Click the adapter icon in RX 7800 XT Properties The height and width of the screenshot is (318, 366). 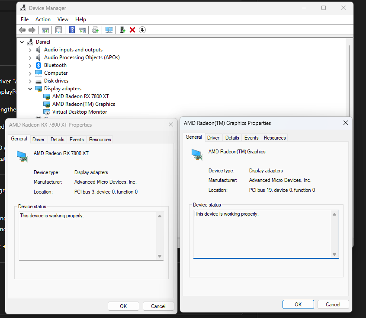click(22, 156)
